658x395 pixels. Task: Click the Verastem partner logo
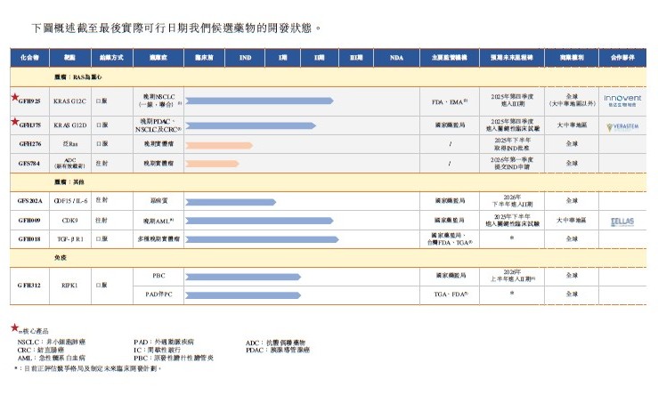click(622, 126)
